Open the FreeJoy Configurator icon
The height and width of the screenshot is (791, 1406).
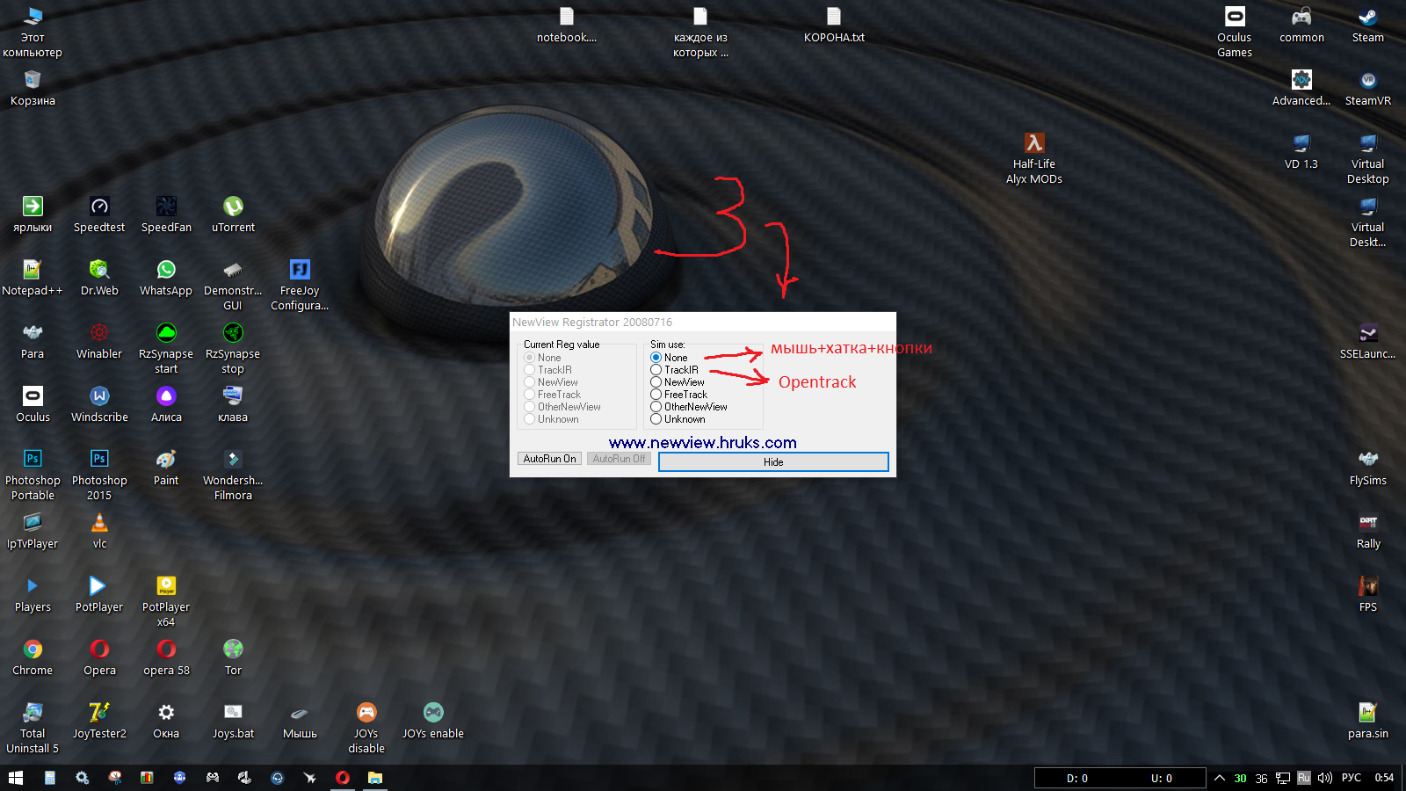pos(300,286)
